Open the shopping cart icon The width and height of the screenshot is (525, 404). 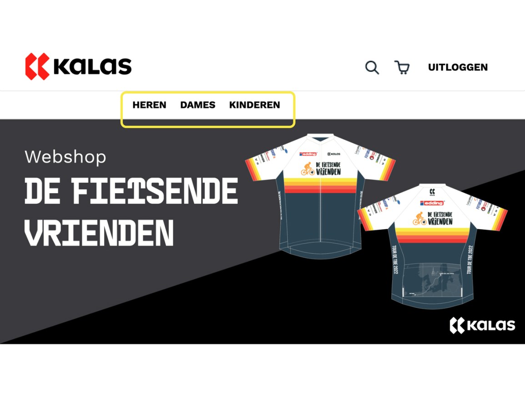point(402,67)
